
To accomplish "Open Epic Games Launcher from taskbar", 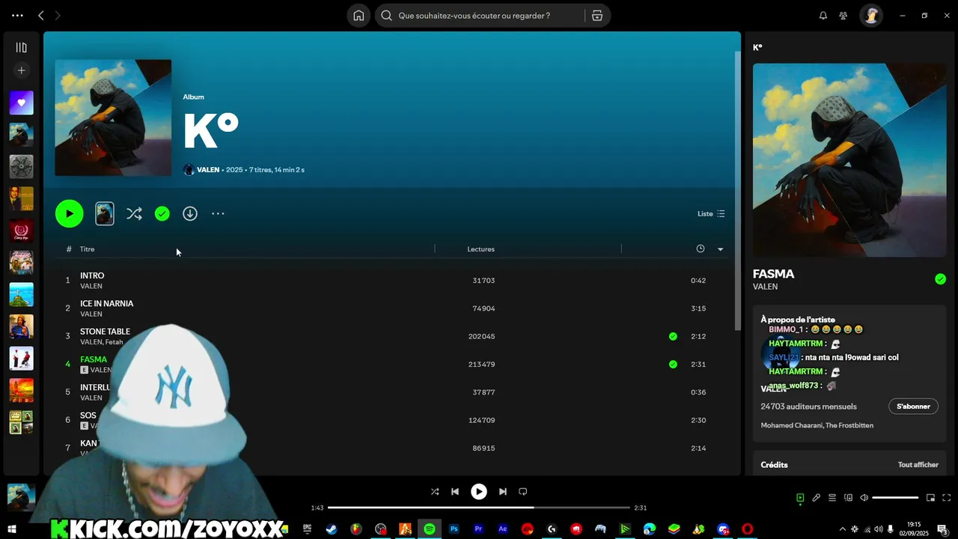I will point(307,529).
